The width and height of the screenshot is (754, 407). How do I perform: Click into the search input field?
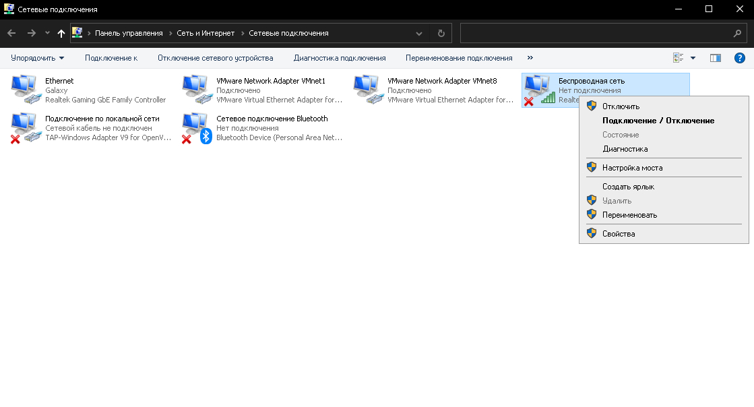coord(595,33)
